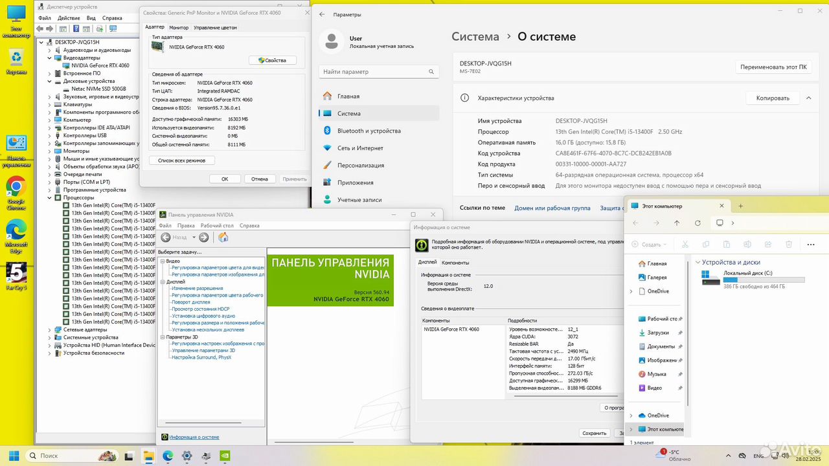Click ОК in adapter properties dialog
This screenshot has height=466, width=829.
coord(225,179)
